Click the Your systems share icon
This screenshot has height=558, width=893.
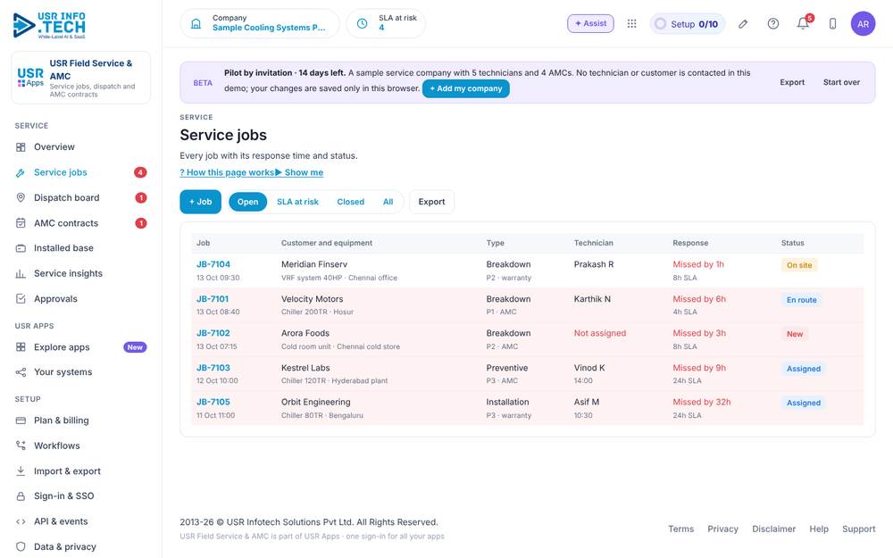click(21, 372)
